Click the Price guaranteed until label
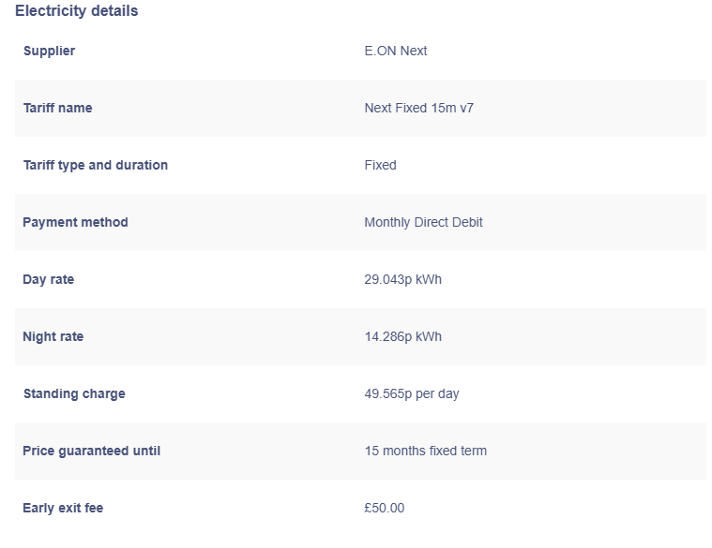Viewport: 712px width, 548px height. [91, 451]
